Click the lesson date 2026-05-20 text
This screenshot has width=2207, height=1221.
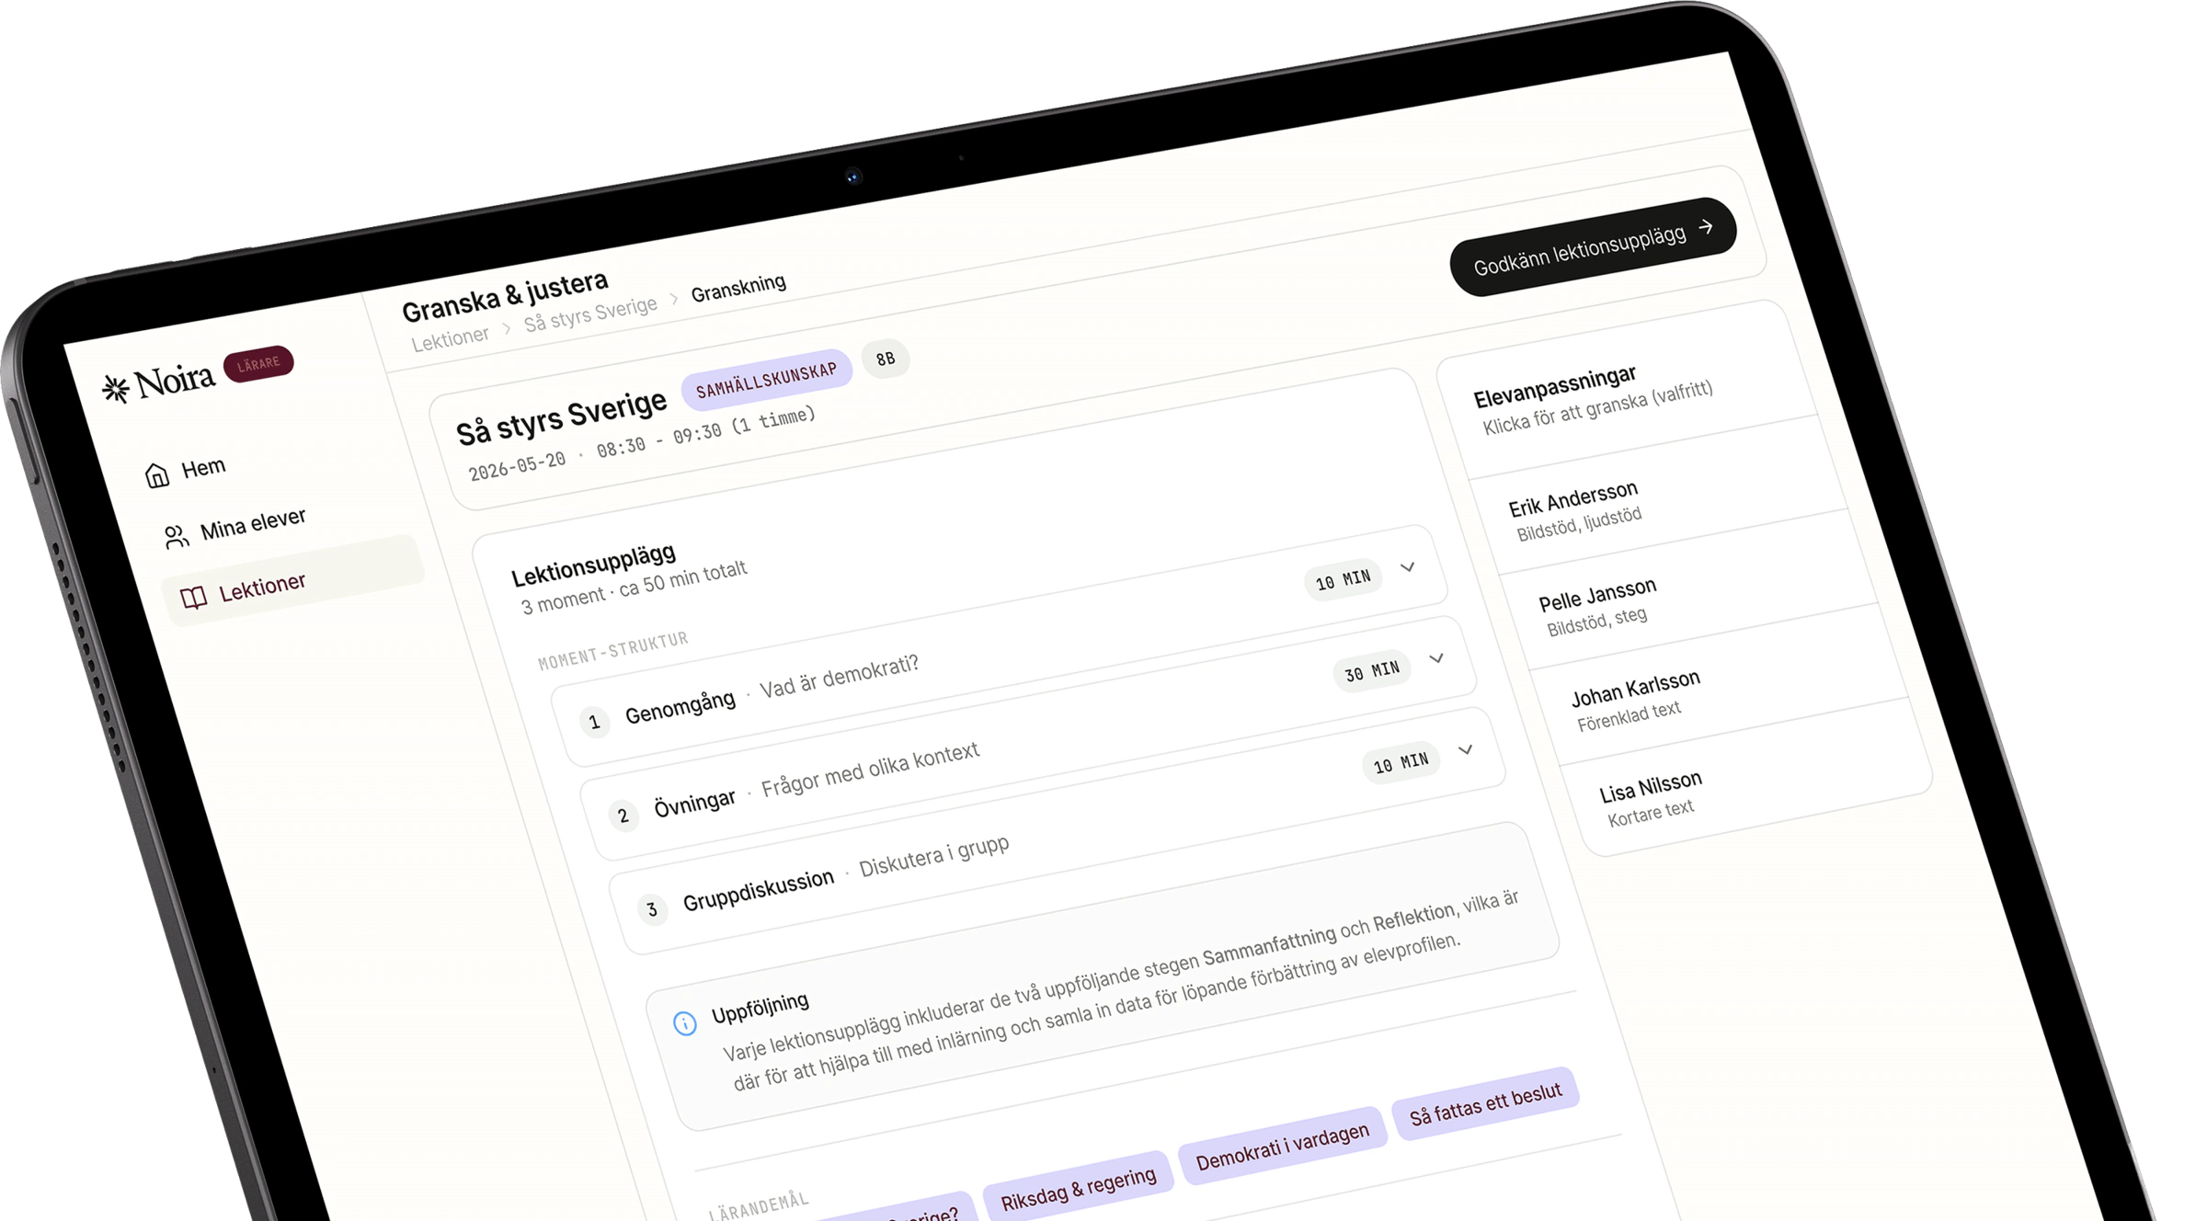coord(517,465)
